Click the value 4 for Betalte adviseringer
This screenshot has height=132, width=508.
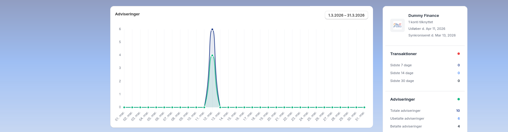click(459, 126)
